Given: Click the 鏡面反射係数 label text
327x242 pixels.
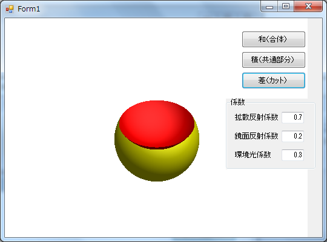Looking at the screenshot, I should coord(257,136).
